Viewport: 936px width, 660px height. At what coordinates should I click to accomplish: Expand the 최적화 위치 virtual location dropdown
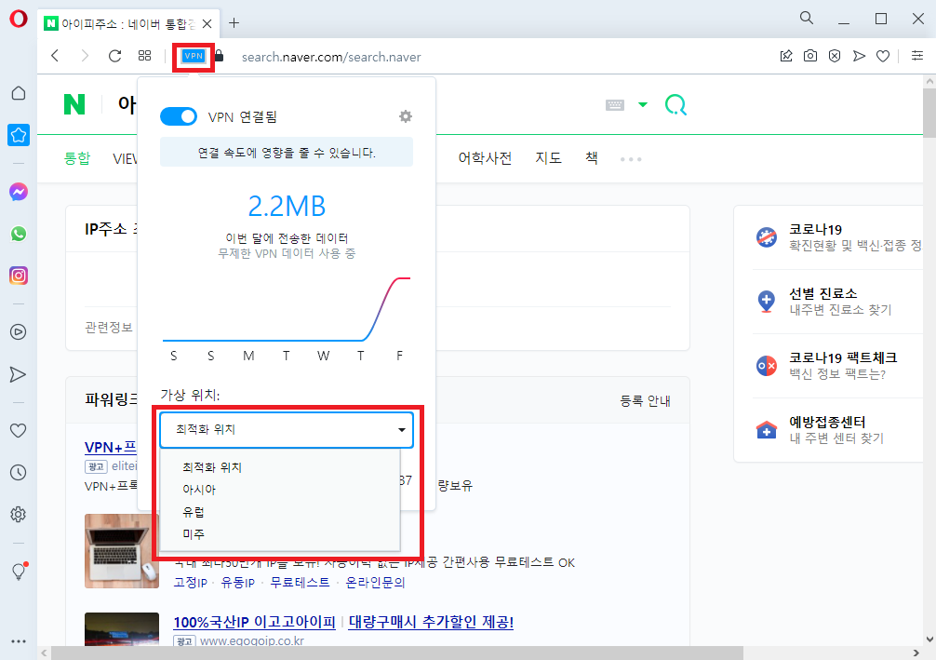coord(287,429)
